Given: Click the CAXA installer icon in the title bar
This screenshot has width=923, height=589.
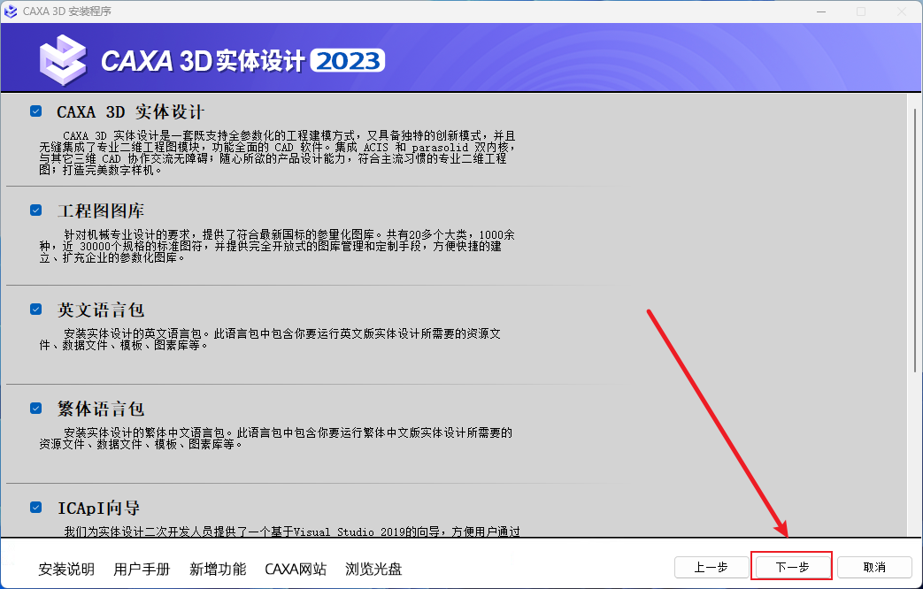Looking at the screenshot, I should (x=11, y=11).
